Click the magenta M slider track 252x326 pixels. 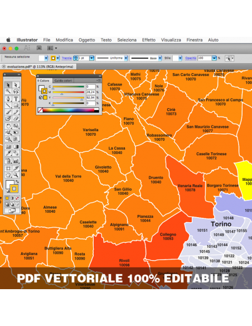point(69,92)
